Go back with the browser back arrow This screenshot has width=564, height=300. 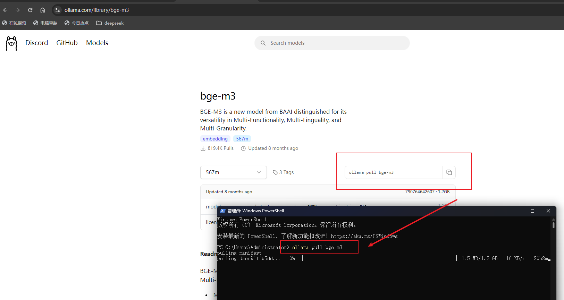5,10
